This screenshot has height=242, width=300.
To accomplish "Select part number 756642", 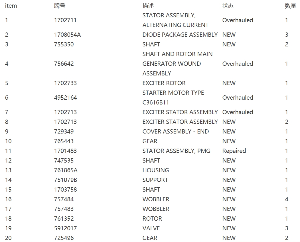I will (x=64, y=64).
